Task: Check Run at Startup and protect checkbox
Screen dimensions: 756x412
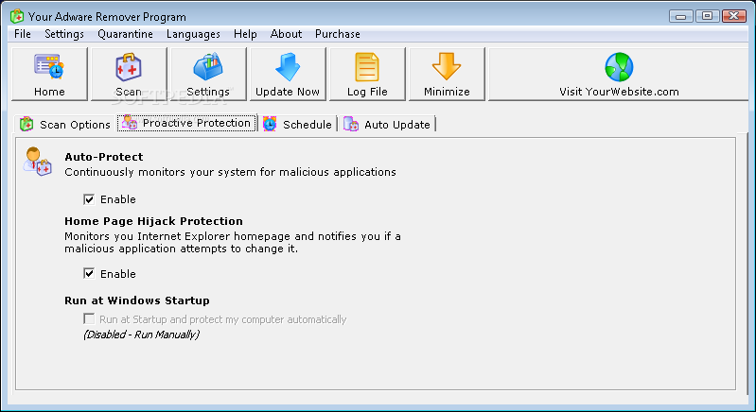Action: (89, 318)
